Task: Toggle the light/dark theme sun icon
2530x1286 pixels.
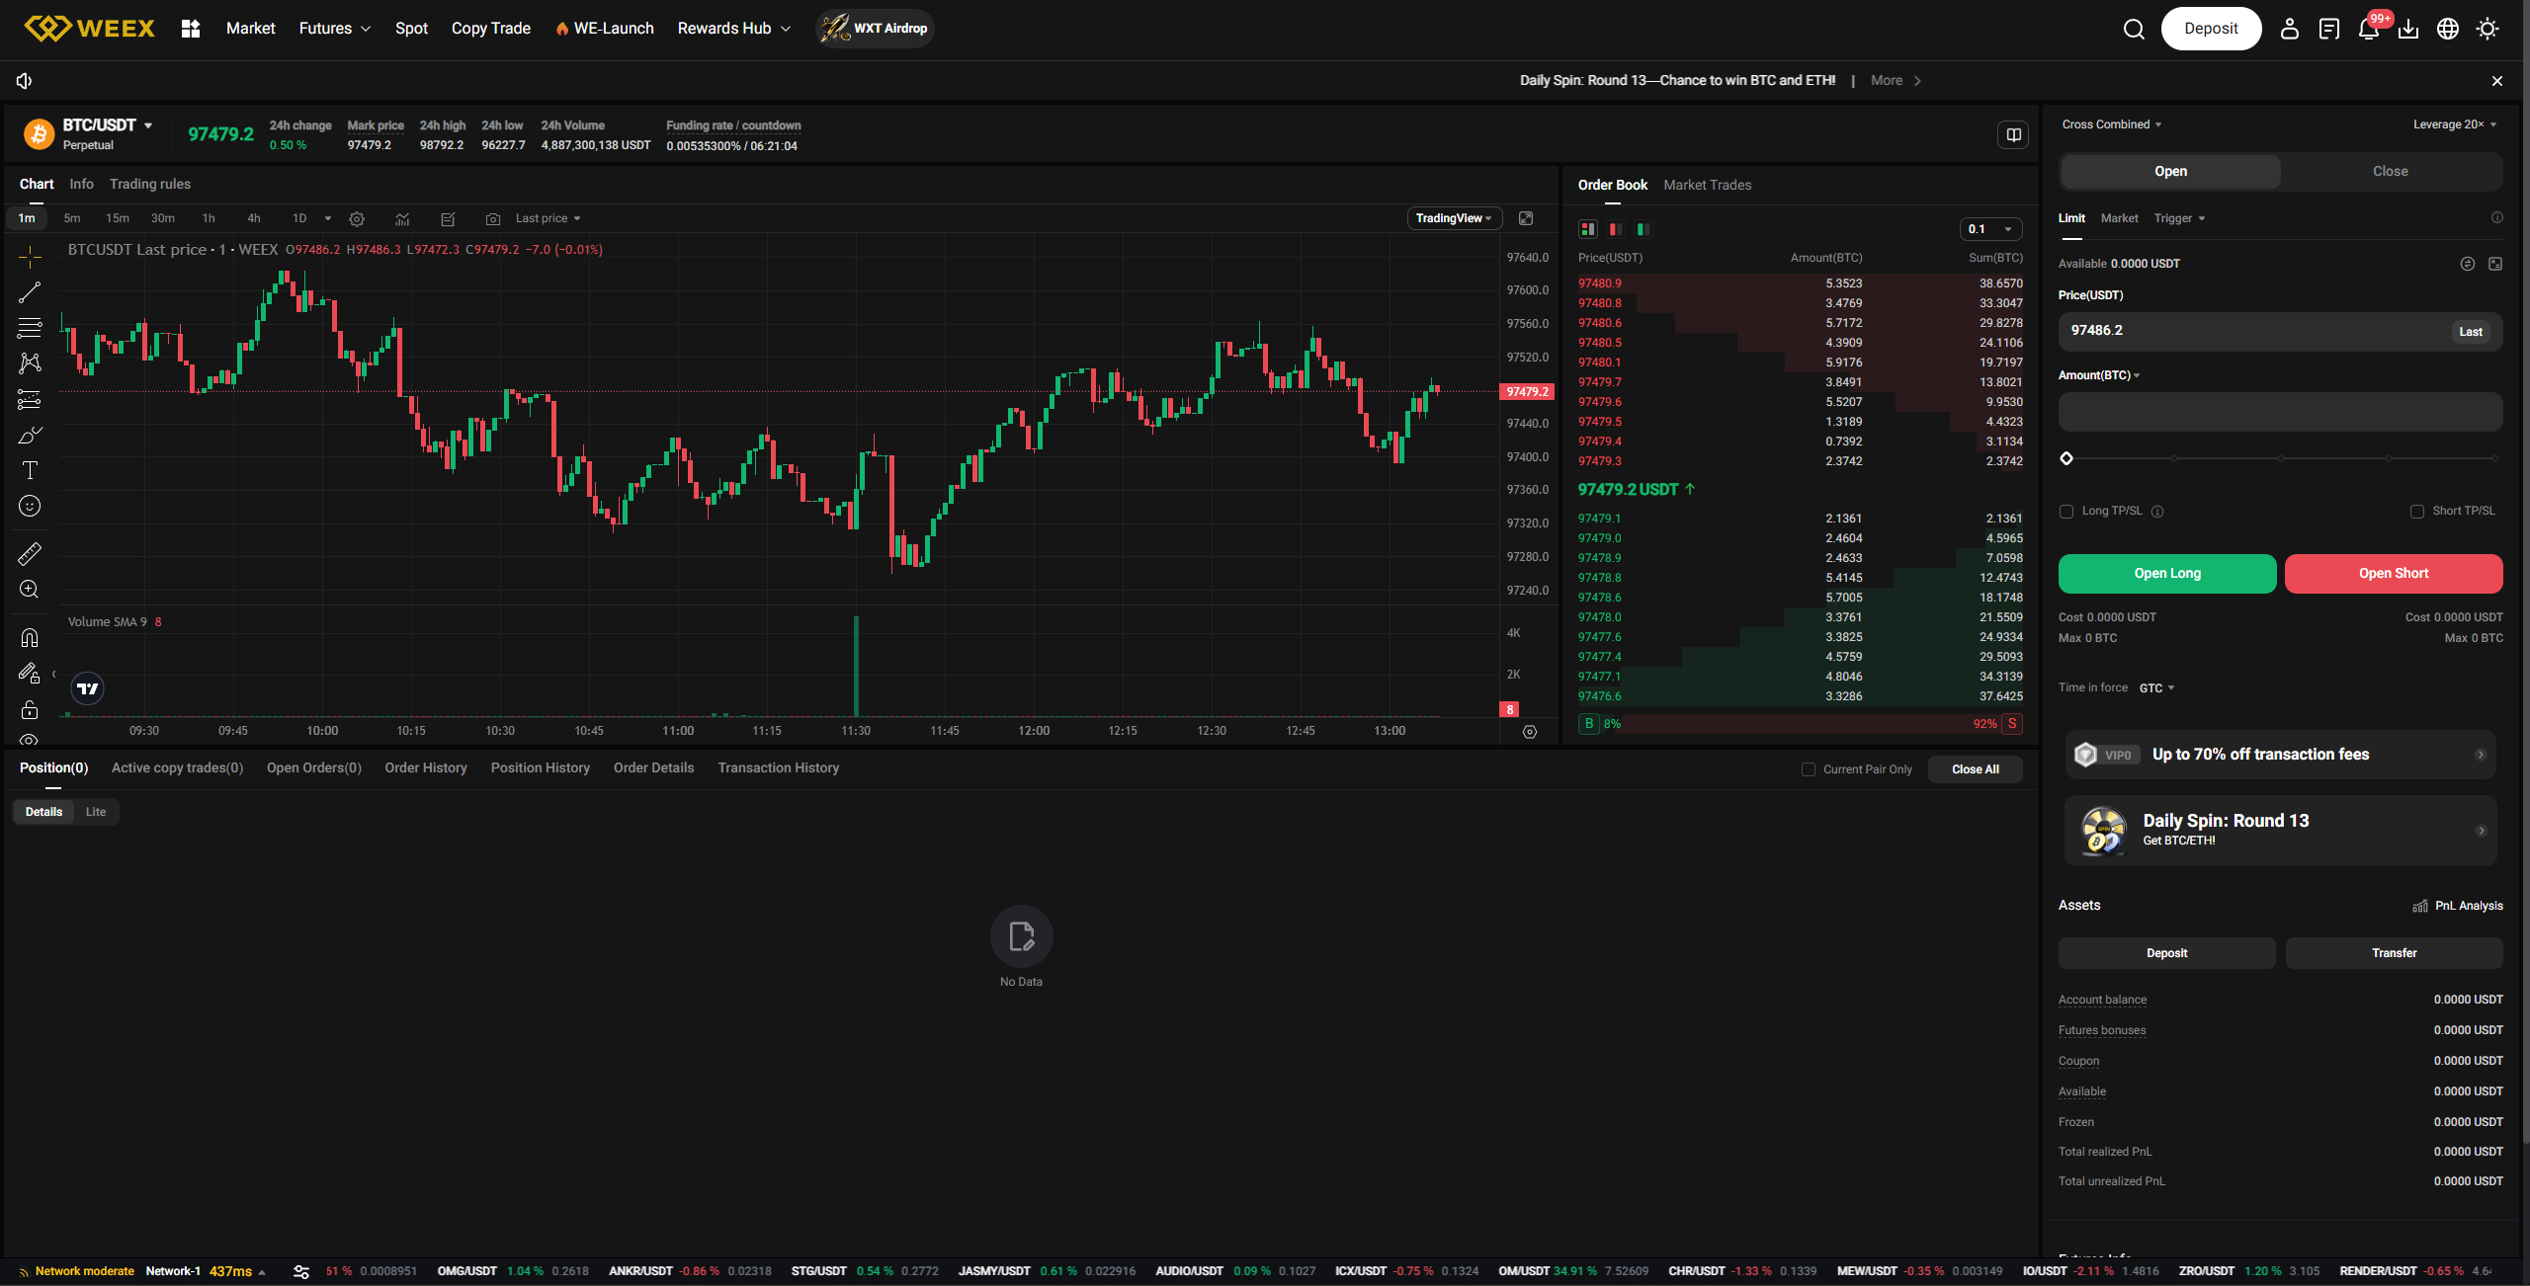Action: tap(2488, 29)
